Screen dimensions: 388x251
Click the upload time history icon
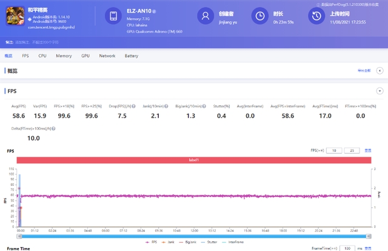coord(316,16)
